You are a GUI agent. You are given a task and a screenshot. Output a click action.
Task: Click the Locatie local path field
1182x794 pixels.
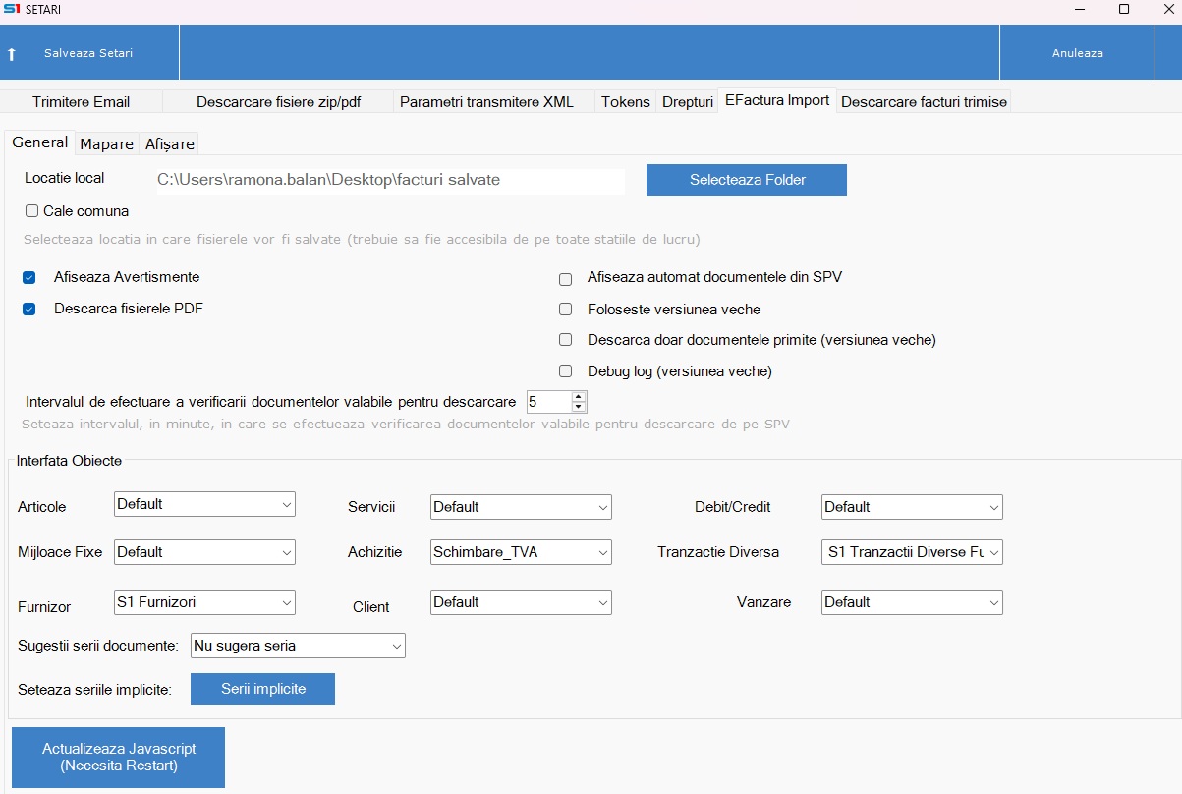click(x=389, y=181)
